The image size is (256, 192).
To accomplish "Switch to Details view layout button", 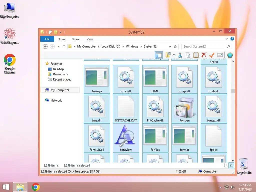I will [226, 165].
